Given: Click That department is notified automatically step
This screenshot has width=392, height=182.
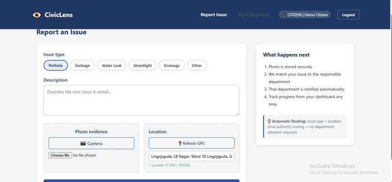Looking at the screenshot, I should [x=306, y=89].
